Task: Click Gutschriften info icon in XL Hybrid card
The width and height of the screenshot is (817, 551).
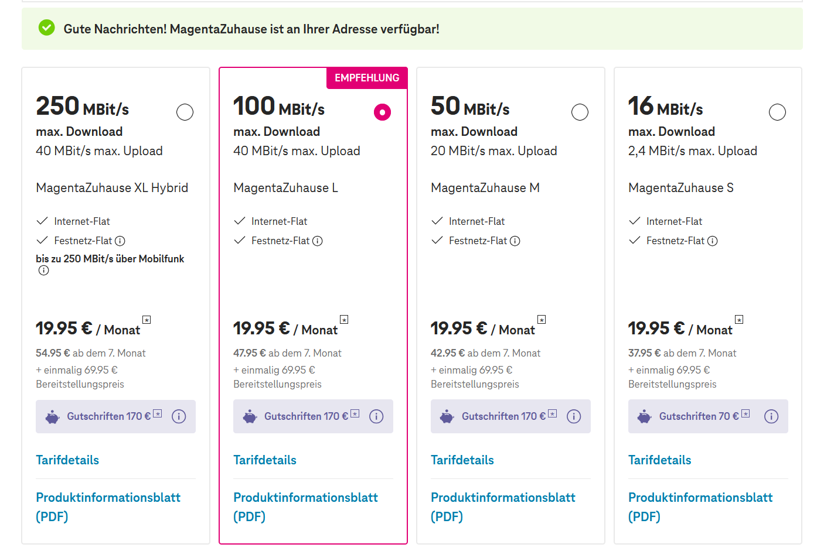Action: [179, 416]
